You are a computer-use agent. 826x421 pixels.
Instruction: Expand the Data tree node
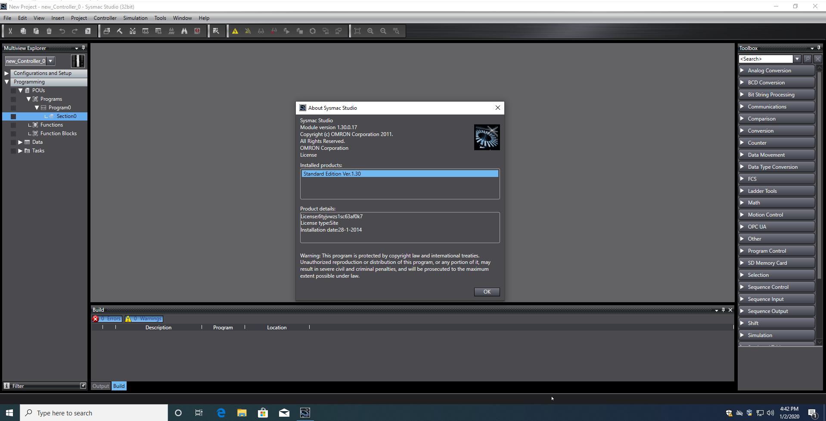pos(20,142)
